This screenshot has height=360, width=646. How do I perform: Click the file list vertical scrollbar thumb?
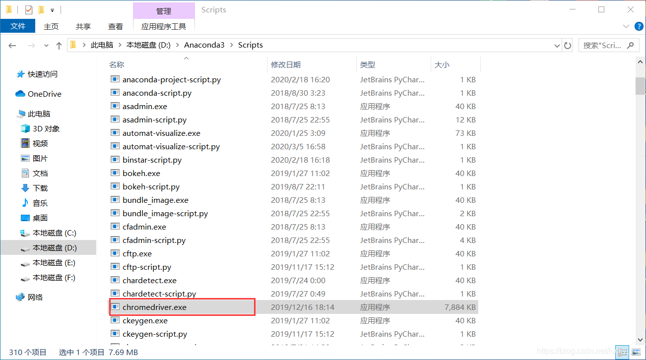pyautogui.click(x=640, y=85)
